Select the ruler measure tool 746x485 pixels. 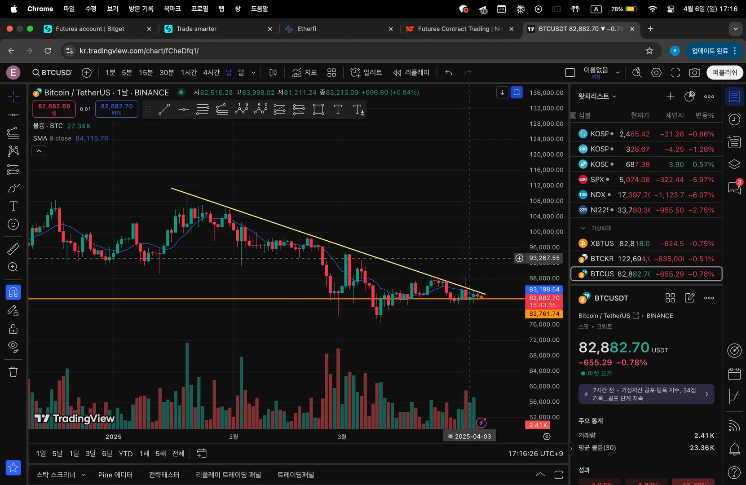(13, 248)
